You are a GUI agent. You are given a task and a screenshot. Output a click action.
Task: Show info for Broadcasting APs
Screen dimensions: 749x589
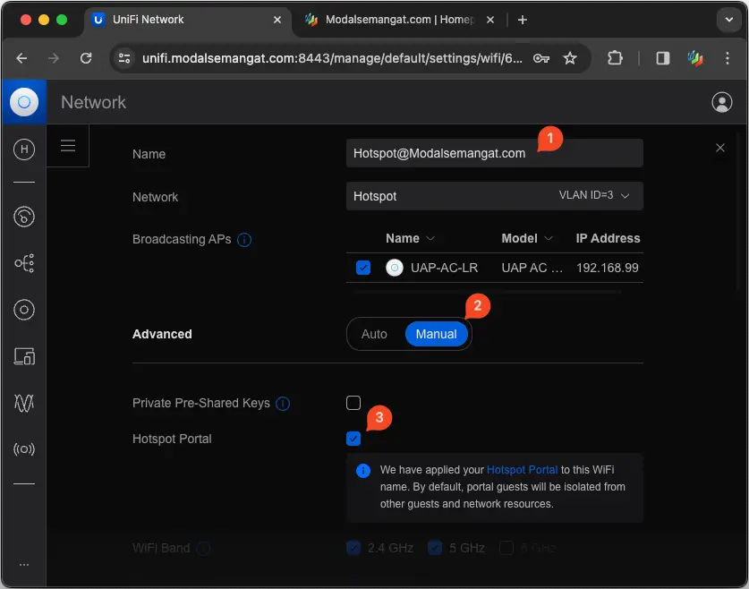(x=244, y=240)
